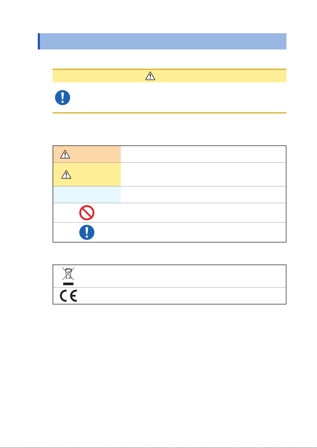
Task: Select the warning triangle in the orange cell
Action: (x=65, y=154)
